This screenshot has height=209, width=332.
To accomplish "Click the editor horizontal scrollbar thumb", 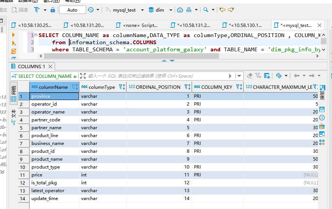I will pos(131,56).
